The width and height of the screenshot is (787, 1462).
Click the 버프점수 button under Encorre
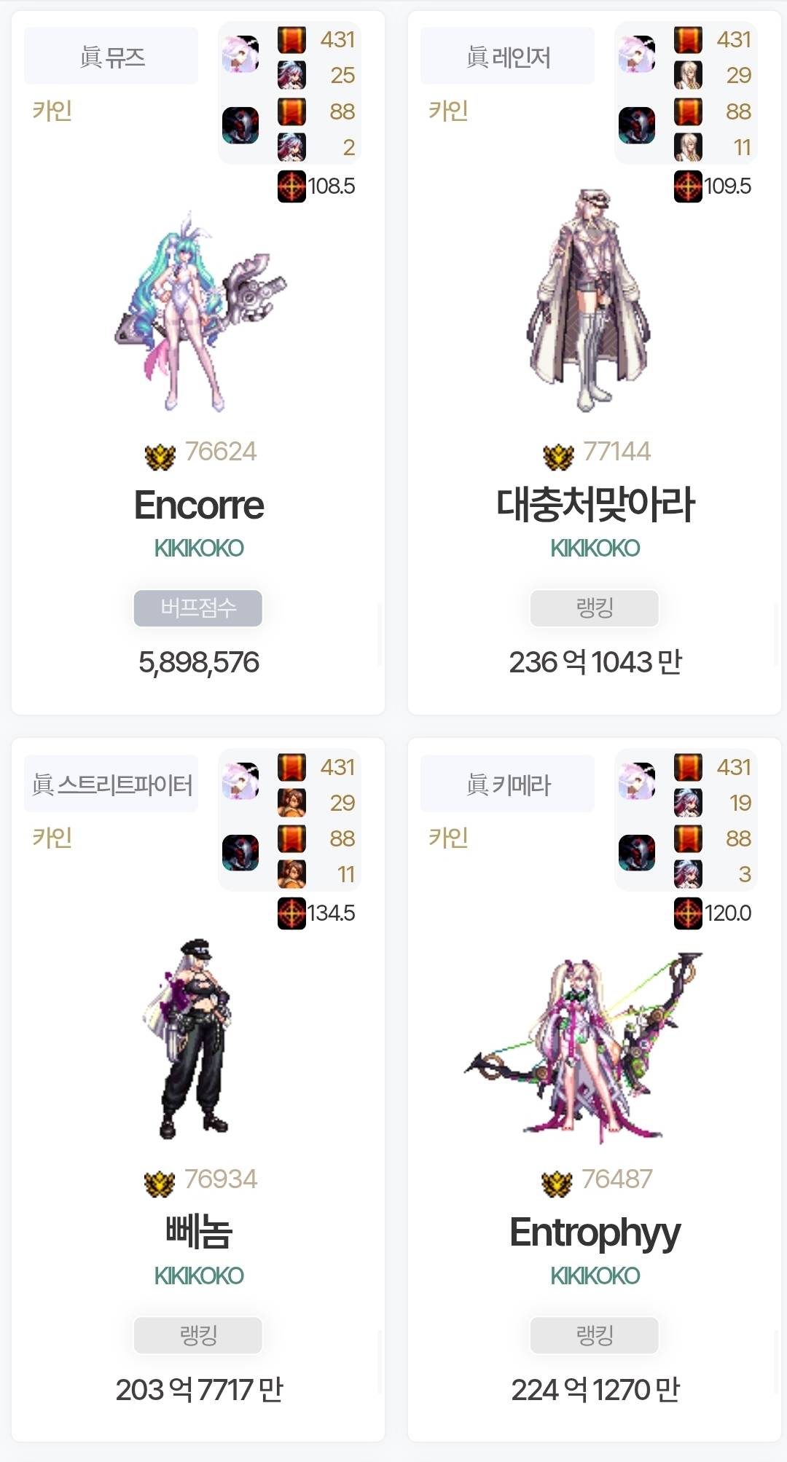[x=198, y=608]
